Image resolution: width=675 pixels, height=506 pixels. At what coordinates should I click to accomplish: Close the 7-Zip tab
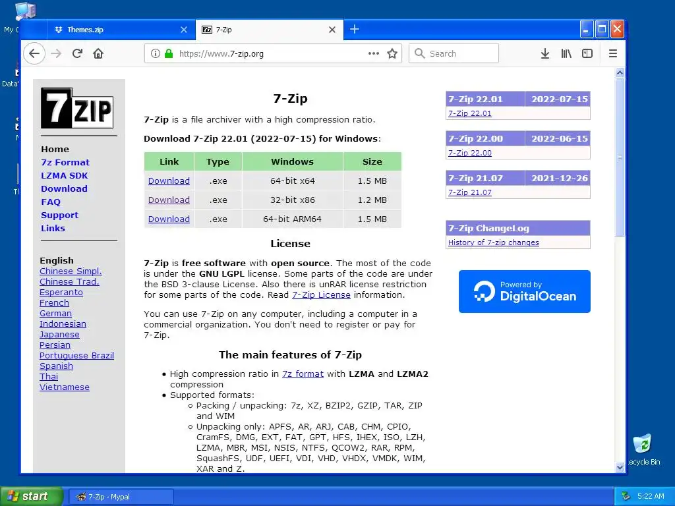coord(332,30)
